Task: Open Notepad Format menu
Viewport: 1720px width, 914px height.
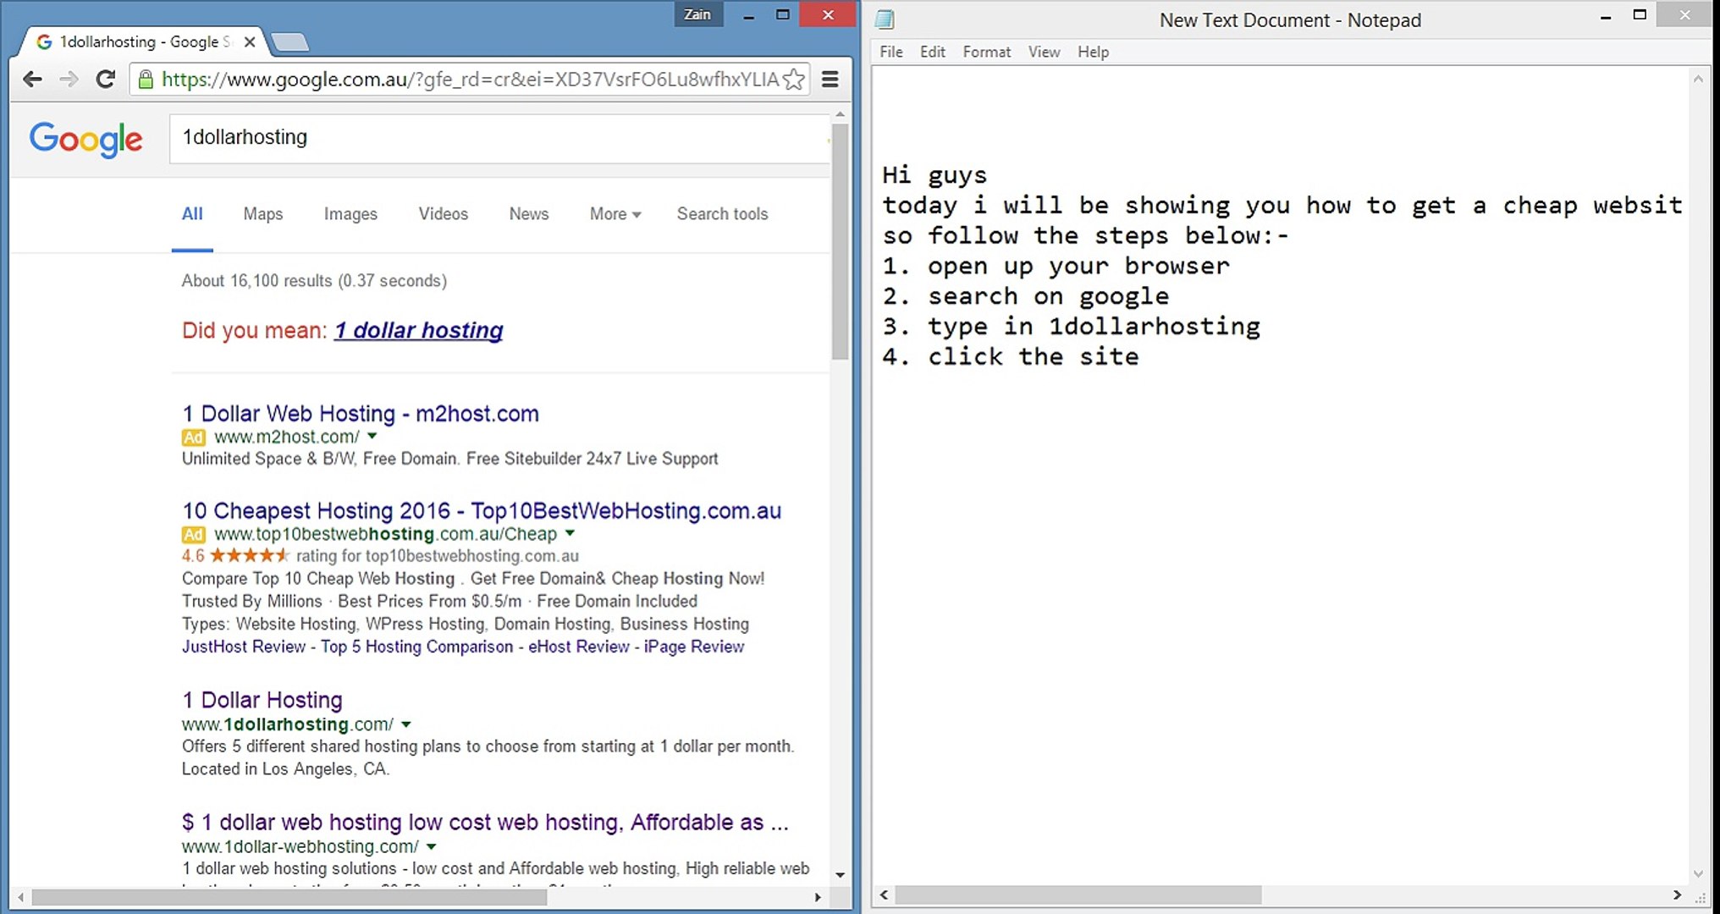Action: coord(986,52)
